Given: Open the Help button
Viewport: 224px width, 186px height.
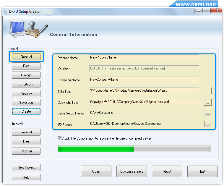Looking at the screenshot, I should 26,177.
